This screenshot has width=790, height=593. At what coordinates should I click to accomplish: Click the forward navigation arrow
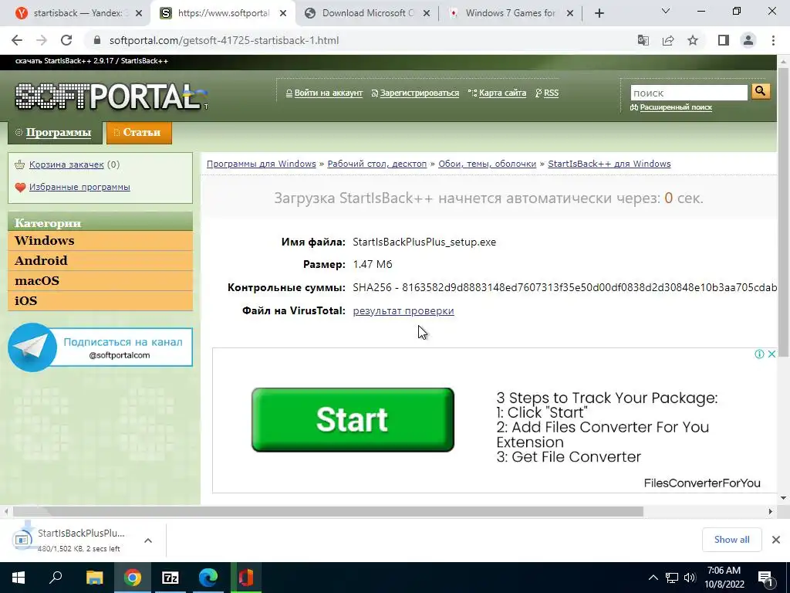[x=42, y=40]
